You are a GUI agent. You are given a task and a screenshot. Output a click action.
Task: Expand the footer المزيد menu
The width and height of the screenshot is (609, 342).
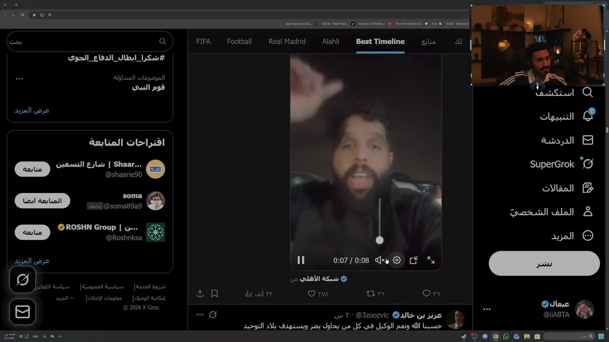65,298
